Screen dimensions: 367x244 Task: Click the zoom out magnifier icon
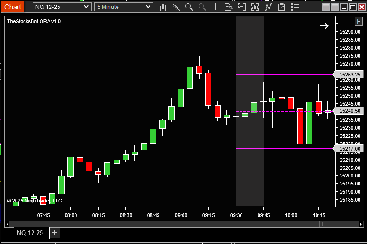pos(202,7)
